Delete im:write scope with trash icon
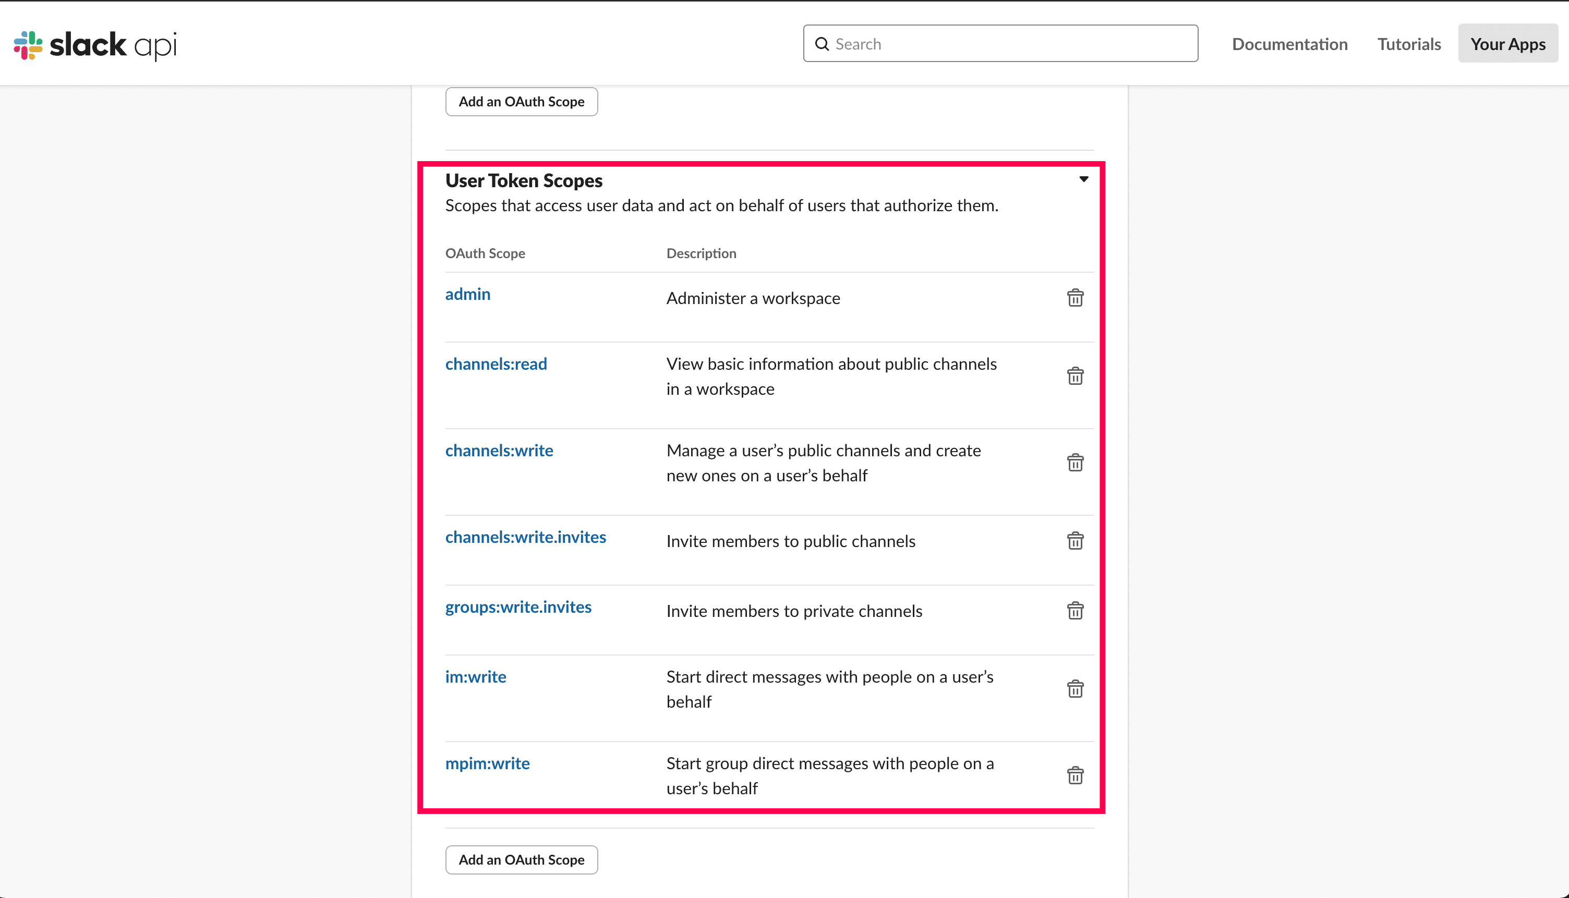Image resolution: width=1569 pixels, height=898 pixels. (1075, 689)
